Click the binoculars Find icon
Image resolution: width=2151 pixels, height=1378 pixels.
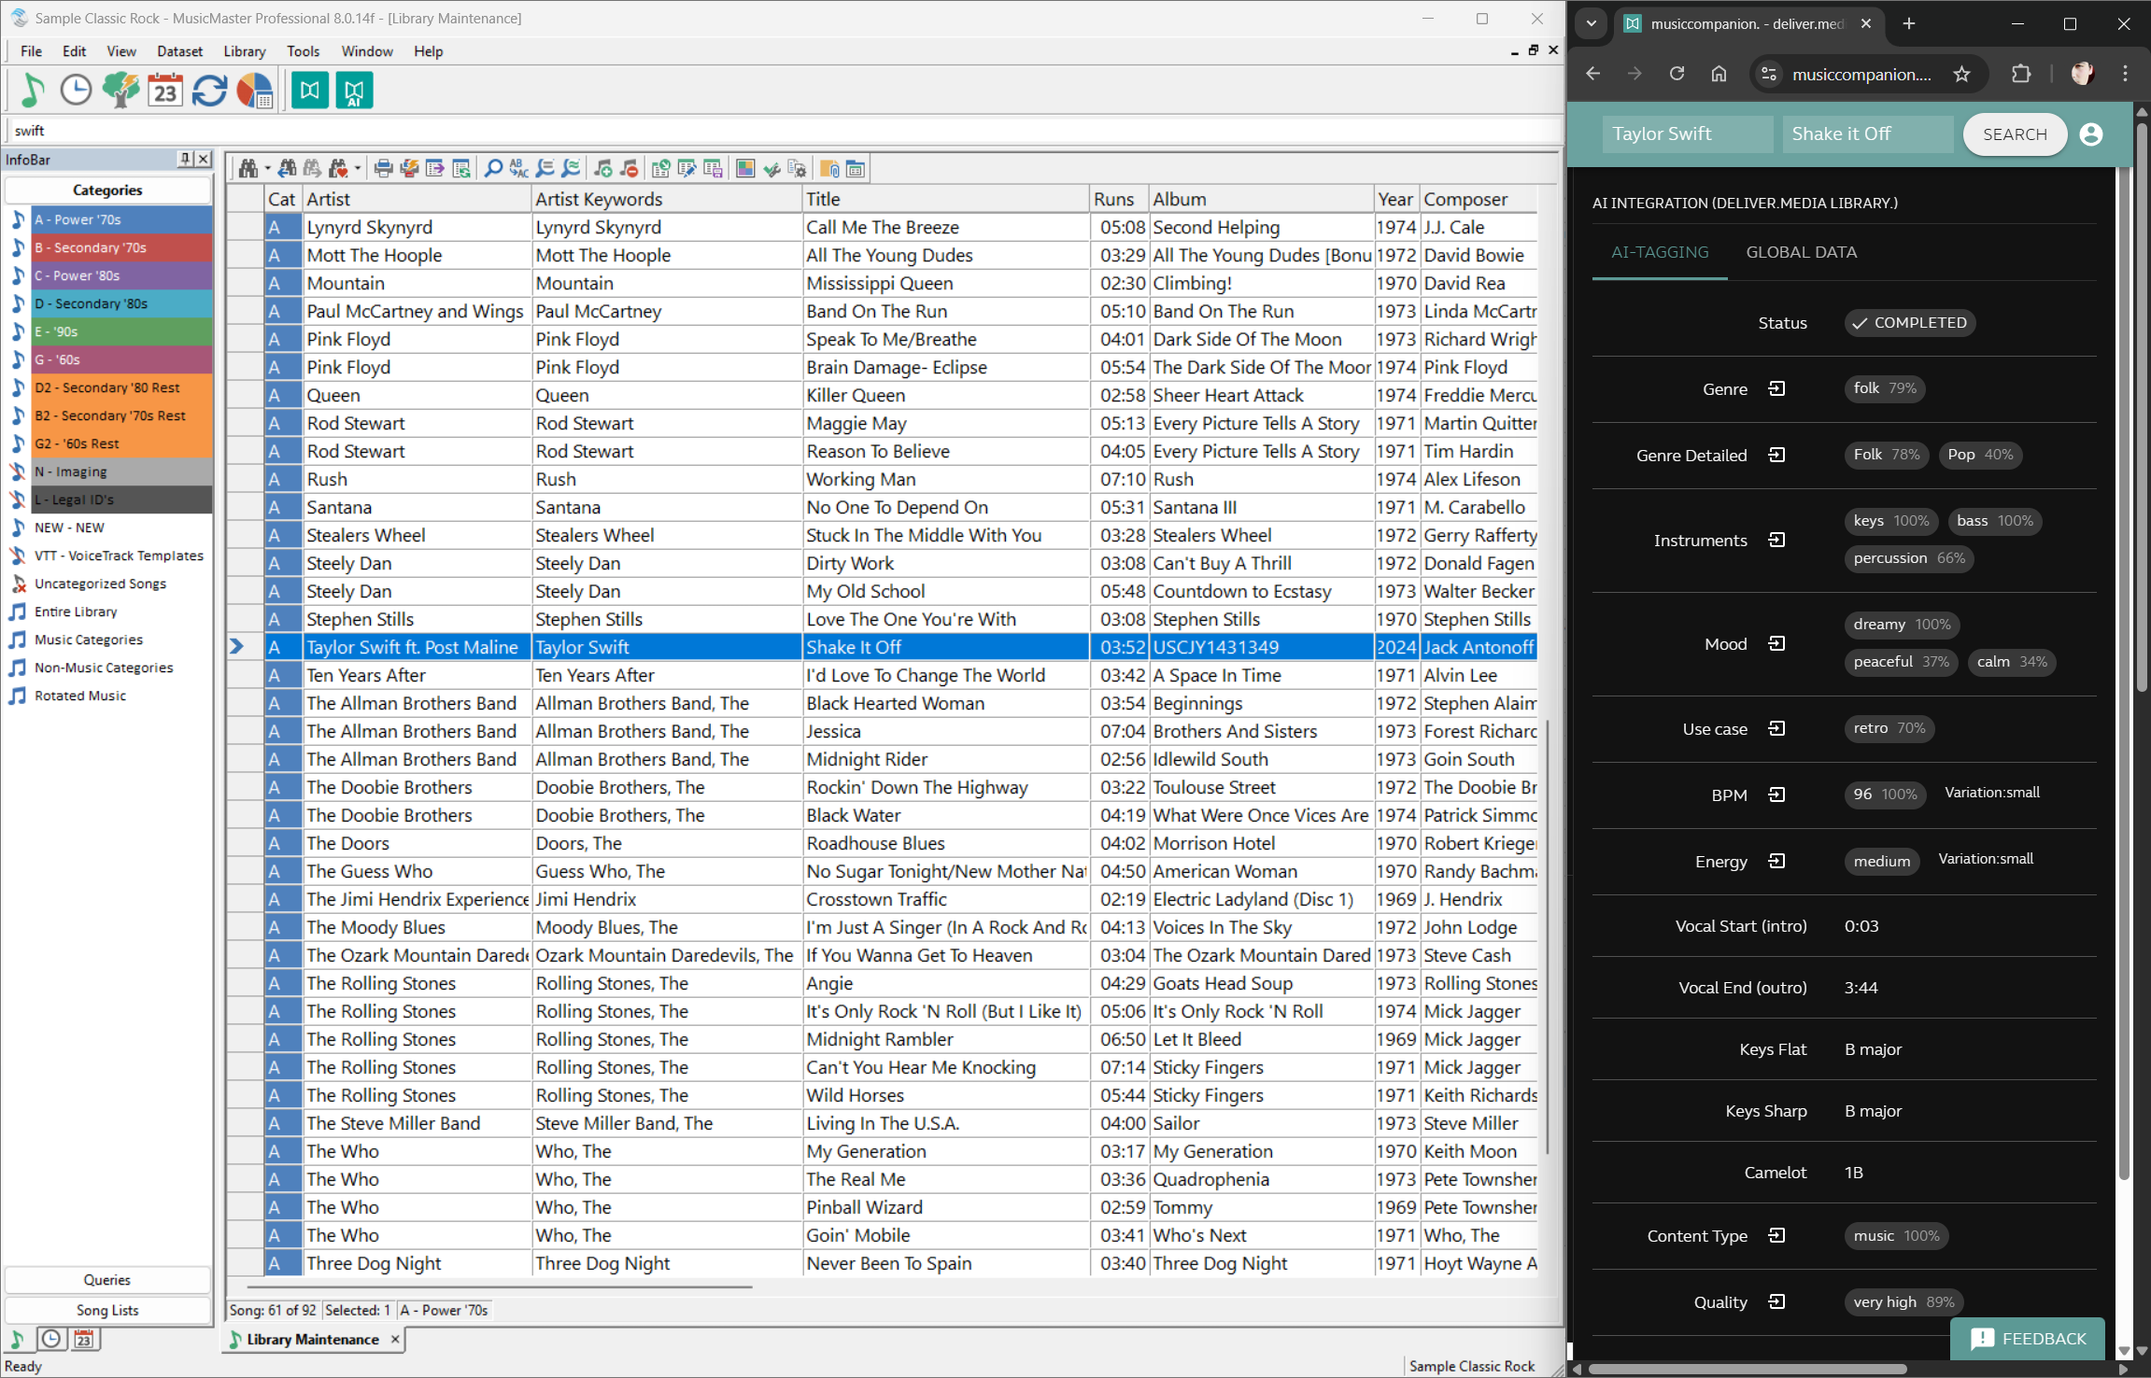(x=248, y=169)
